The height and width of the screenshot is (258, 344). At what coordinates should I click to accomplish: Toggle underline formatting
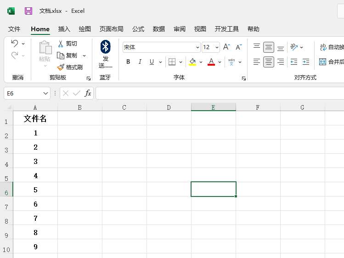152,62
